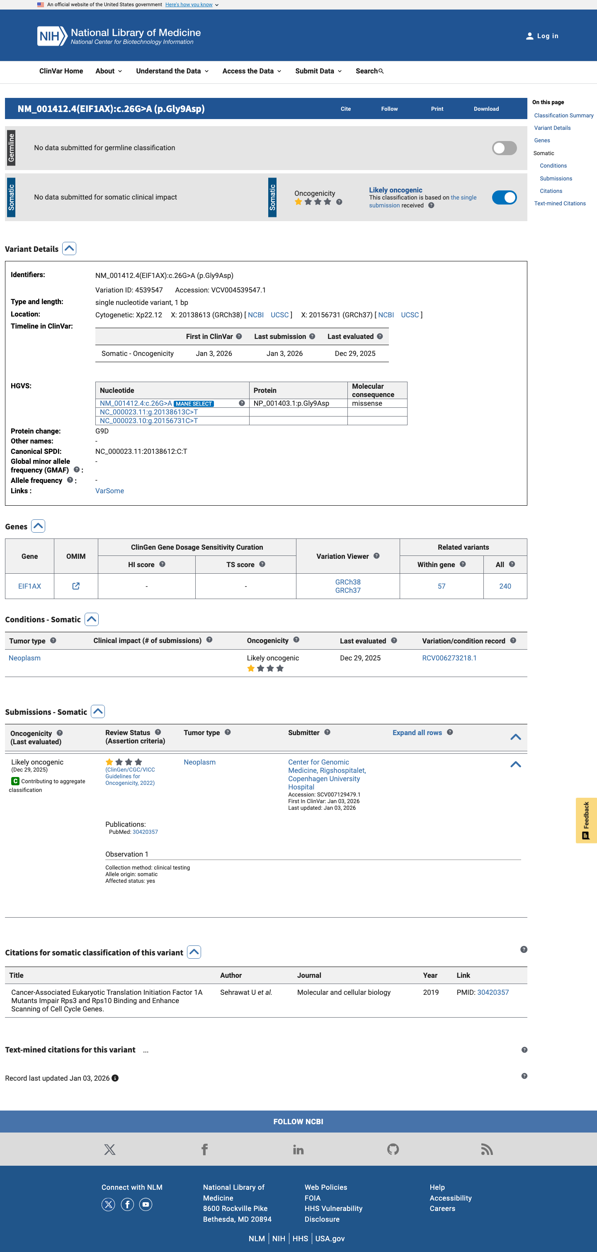
Task: Open the About dropdown menu
Action: point(109,71)
